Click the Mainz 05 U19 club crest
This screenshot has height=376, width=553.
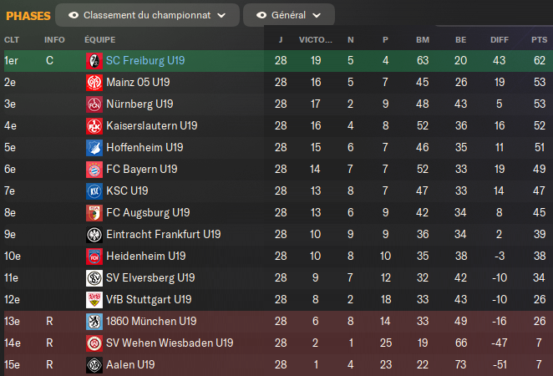pyautogui.click(x=94, y=82)
